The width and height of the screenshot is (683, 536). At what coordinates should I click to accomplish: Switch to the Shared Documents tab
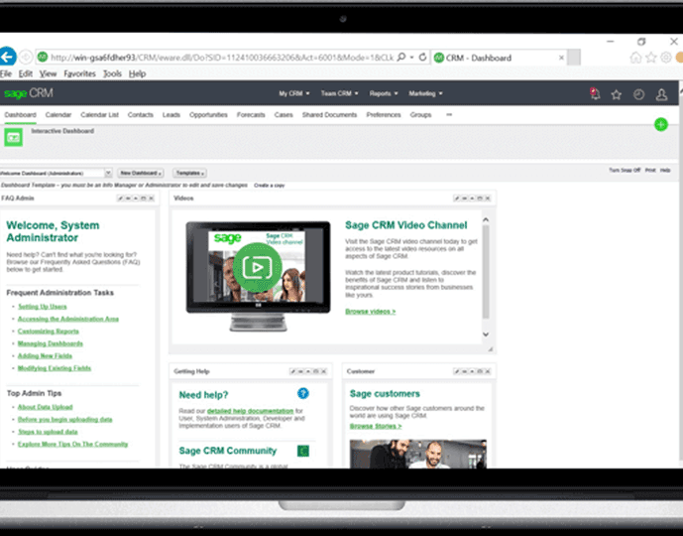(x=329, y=115)
